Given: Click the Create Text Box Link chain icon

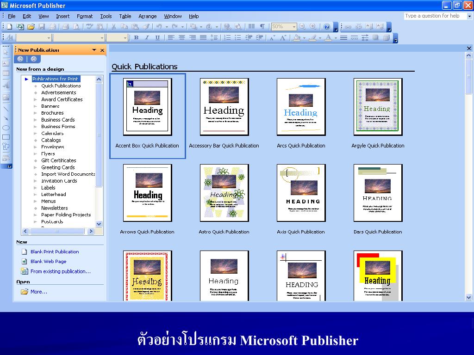Looking at the screenshot, I should [348, 27].
